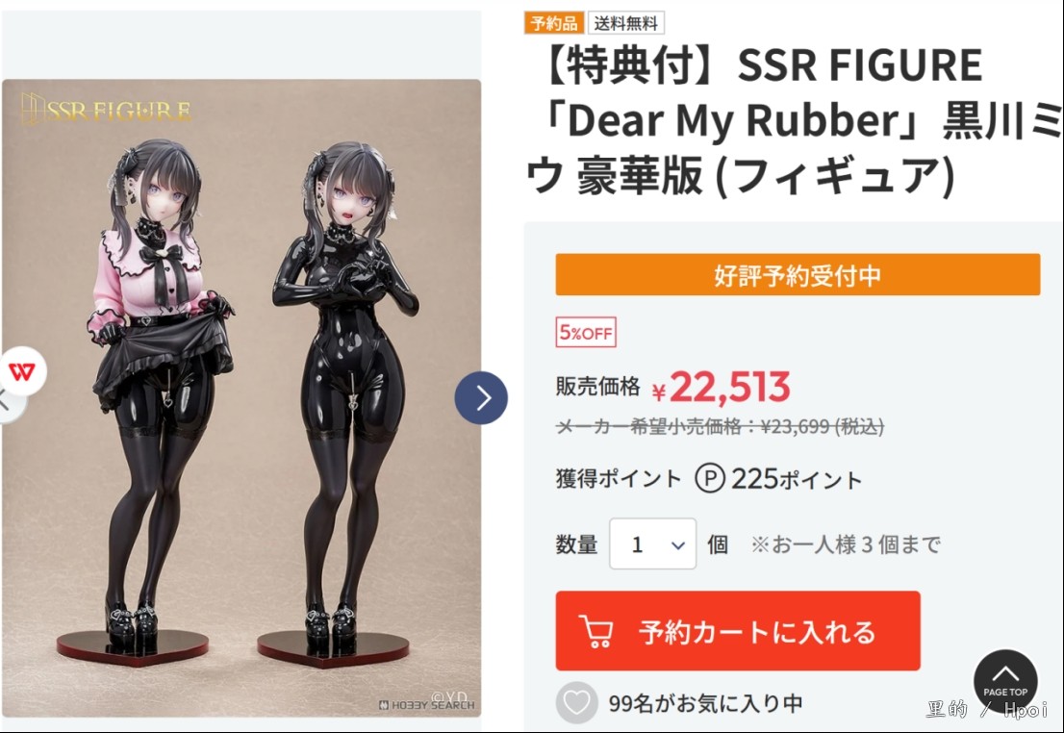Click the PAGE TOP arrow button
Image resolution: width=1064 pixels, height=733 pixels.
tap(1005, 681)
